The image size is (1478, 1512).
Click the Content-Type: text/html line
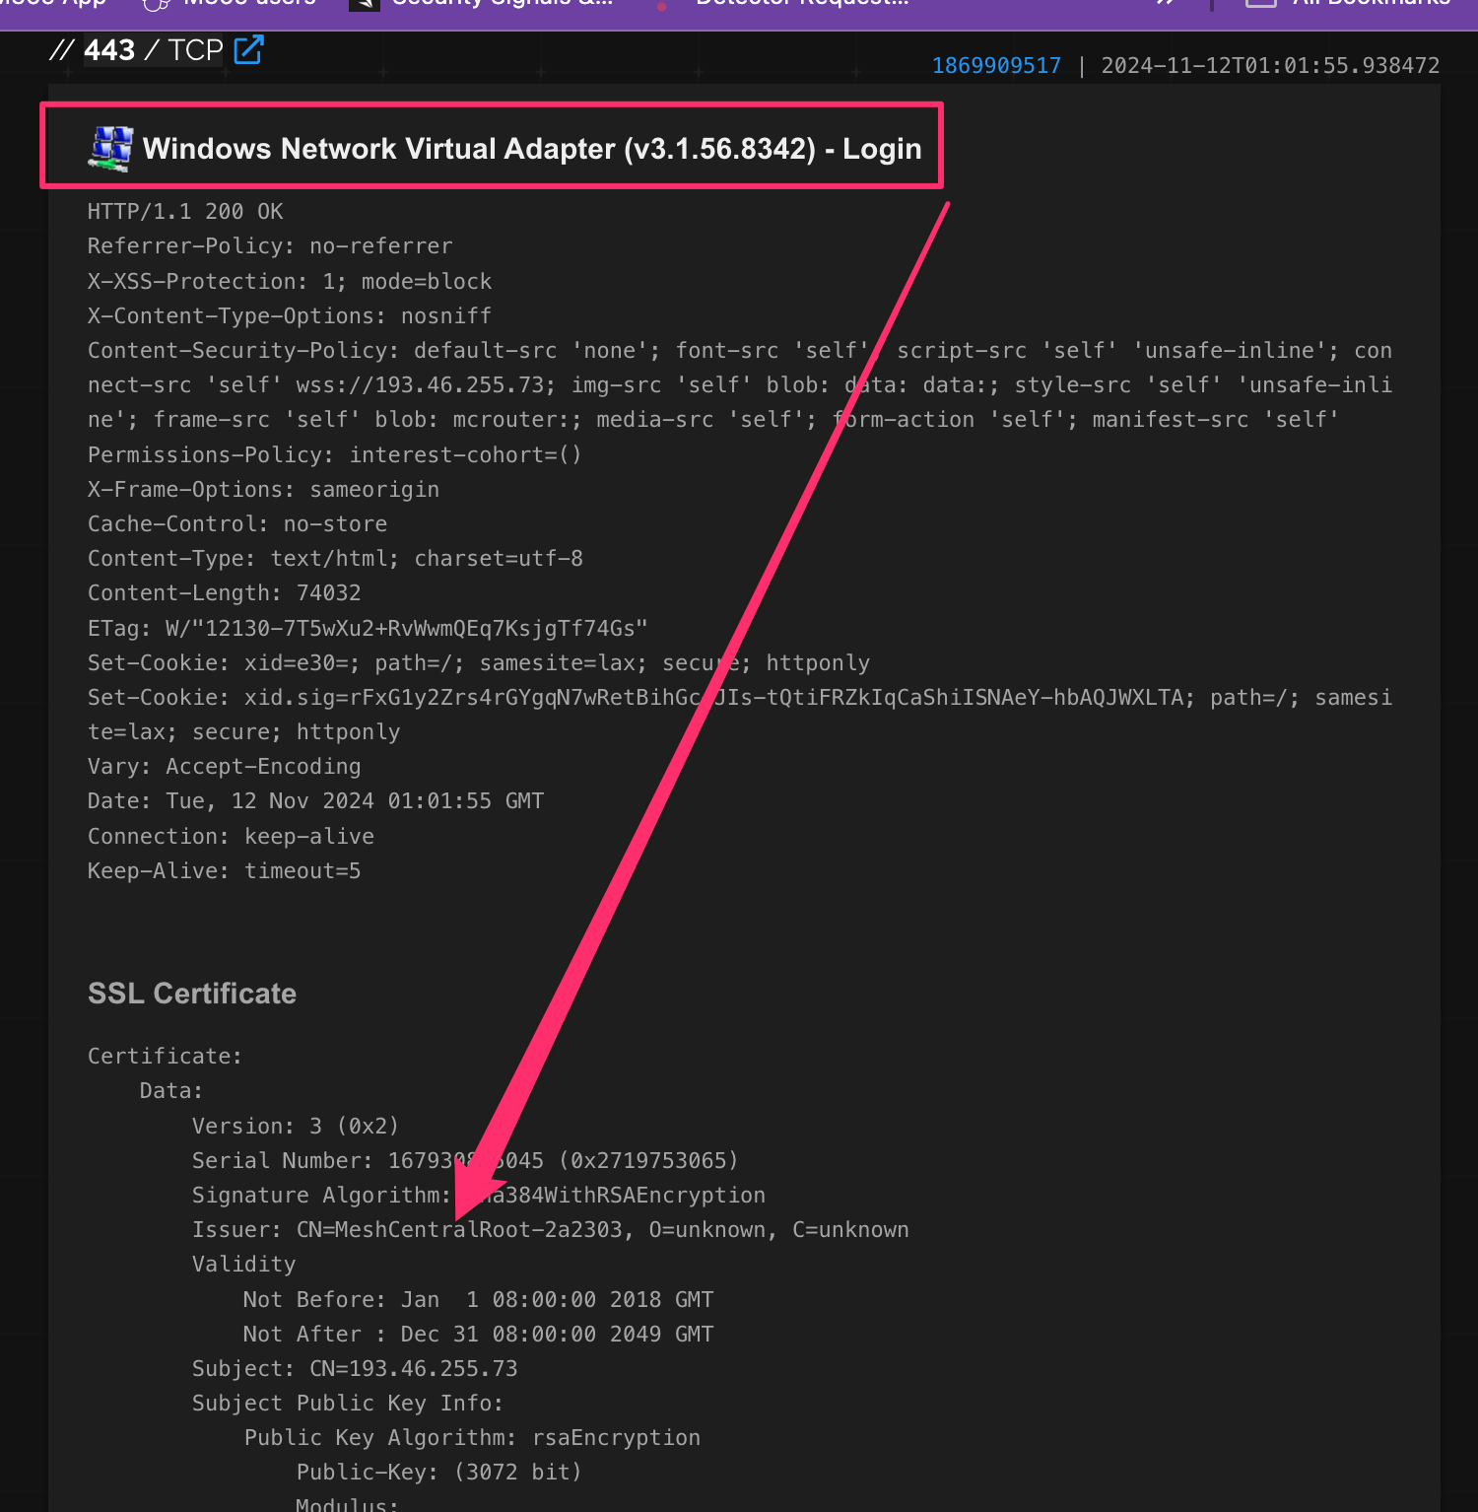(x=335, y=559)
